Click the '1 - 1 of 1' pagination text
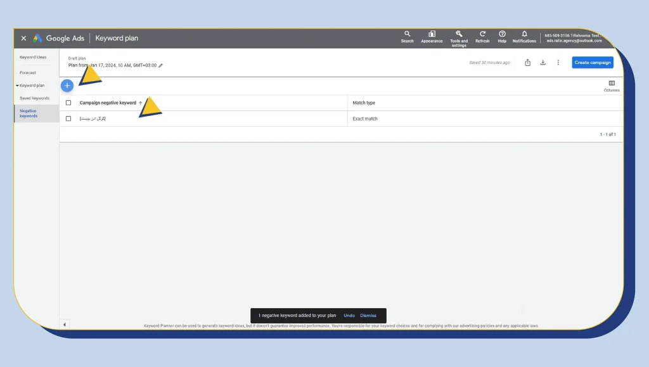This screenshot has width=649, height=367. pyautogui.click(x=608, y=134)
